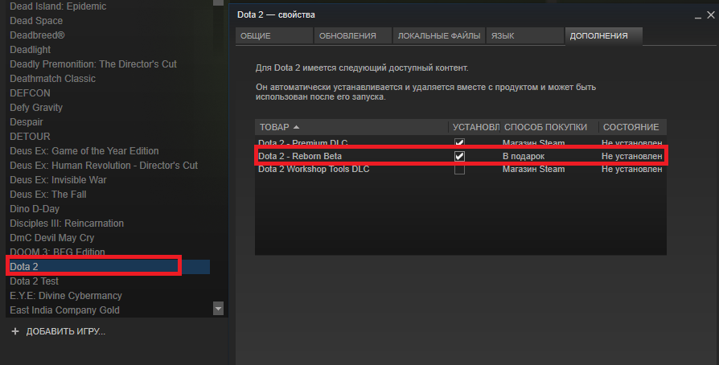
Task: Go to the ЛОКАЛЬНЫЕ ФАЙЛЫ tab
Action: tap(439, 35)
